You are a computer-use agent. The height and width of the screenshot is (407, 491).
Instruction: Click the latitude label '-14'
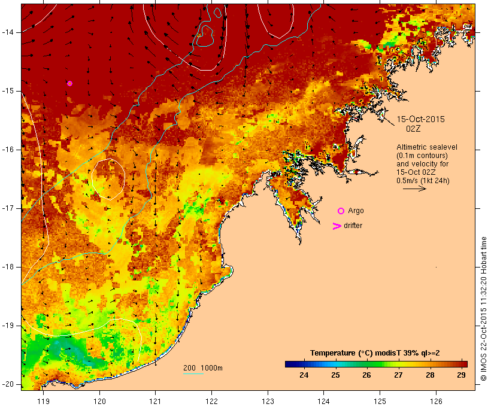8,32
